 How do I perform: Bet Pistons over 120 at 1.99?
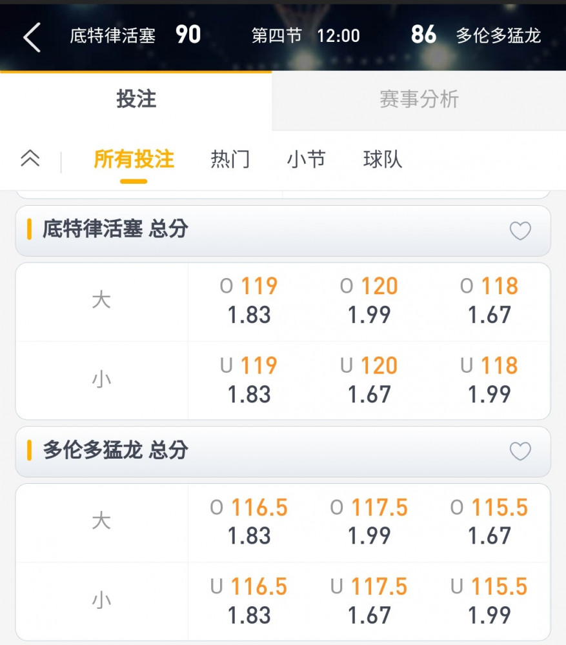click(369, 301)
